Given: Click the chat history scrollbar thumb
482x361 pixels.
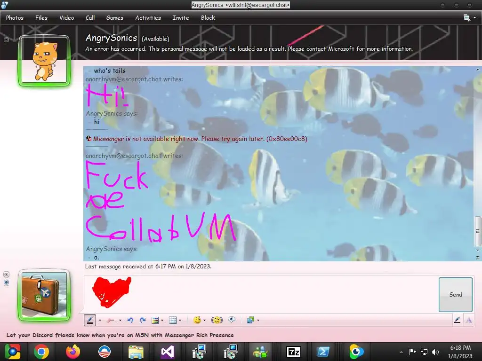Looking at the screenshot, I should (x=478, y=231).
